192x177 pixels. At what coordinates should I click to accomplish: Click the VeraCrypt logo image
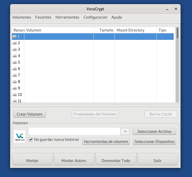pos(19,136)
